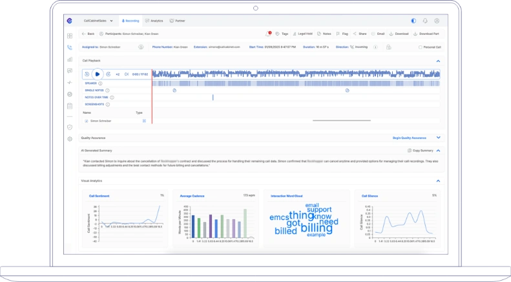Click the info icon next to SCREENSHOTS

107,104
